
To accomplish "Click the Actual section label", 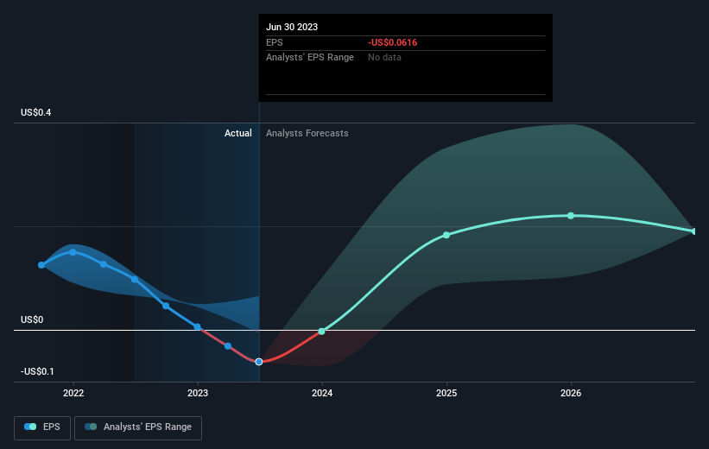I will (x=238, y=133).
